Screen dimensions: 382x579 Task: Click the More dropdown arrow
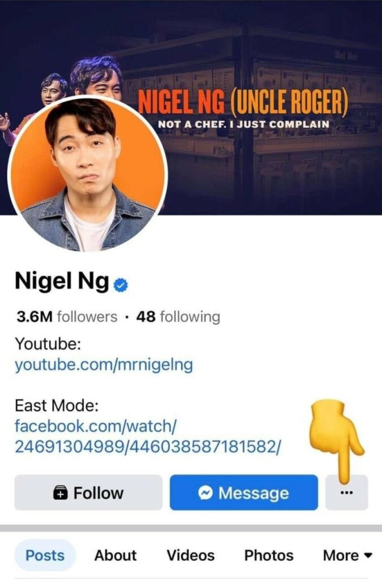[368, 555]
